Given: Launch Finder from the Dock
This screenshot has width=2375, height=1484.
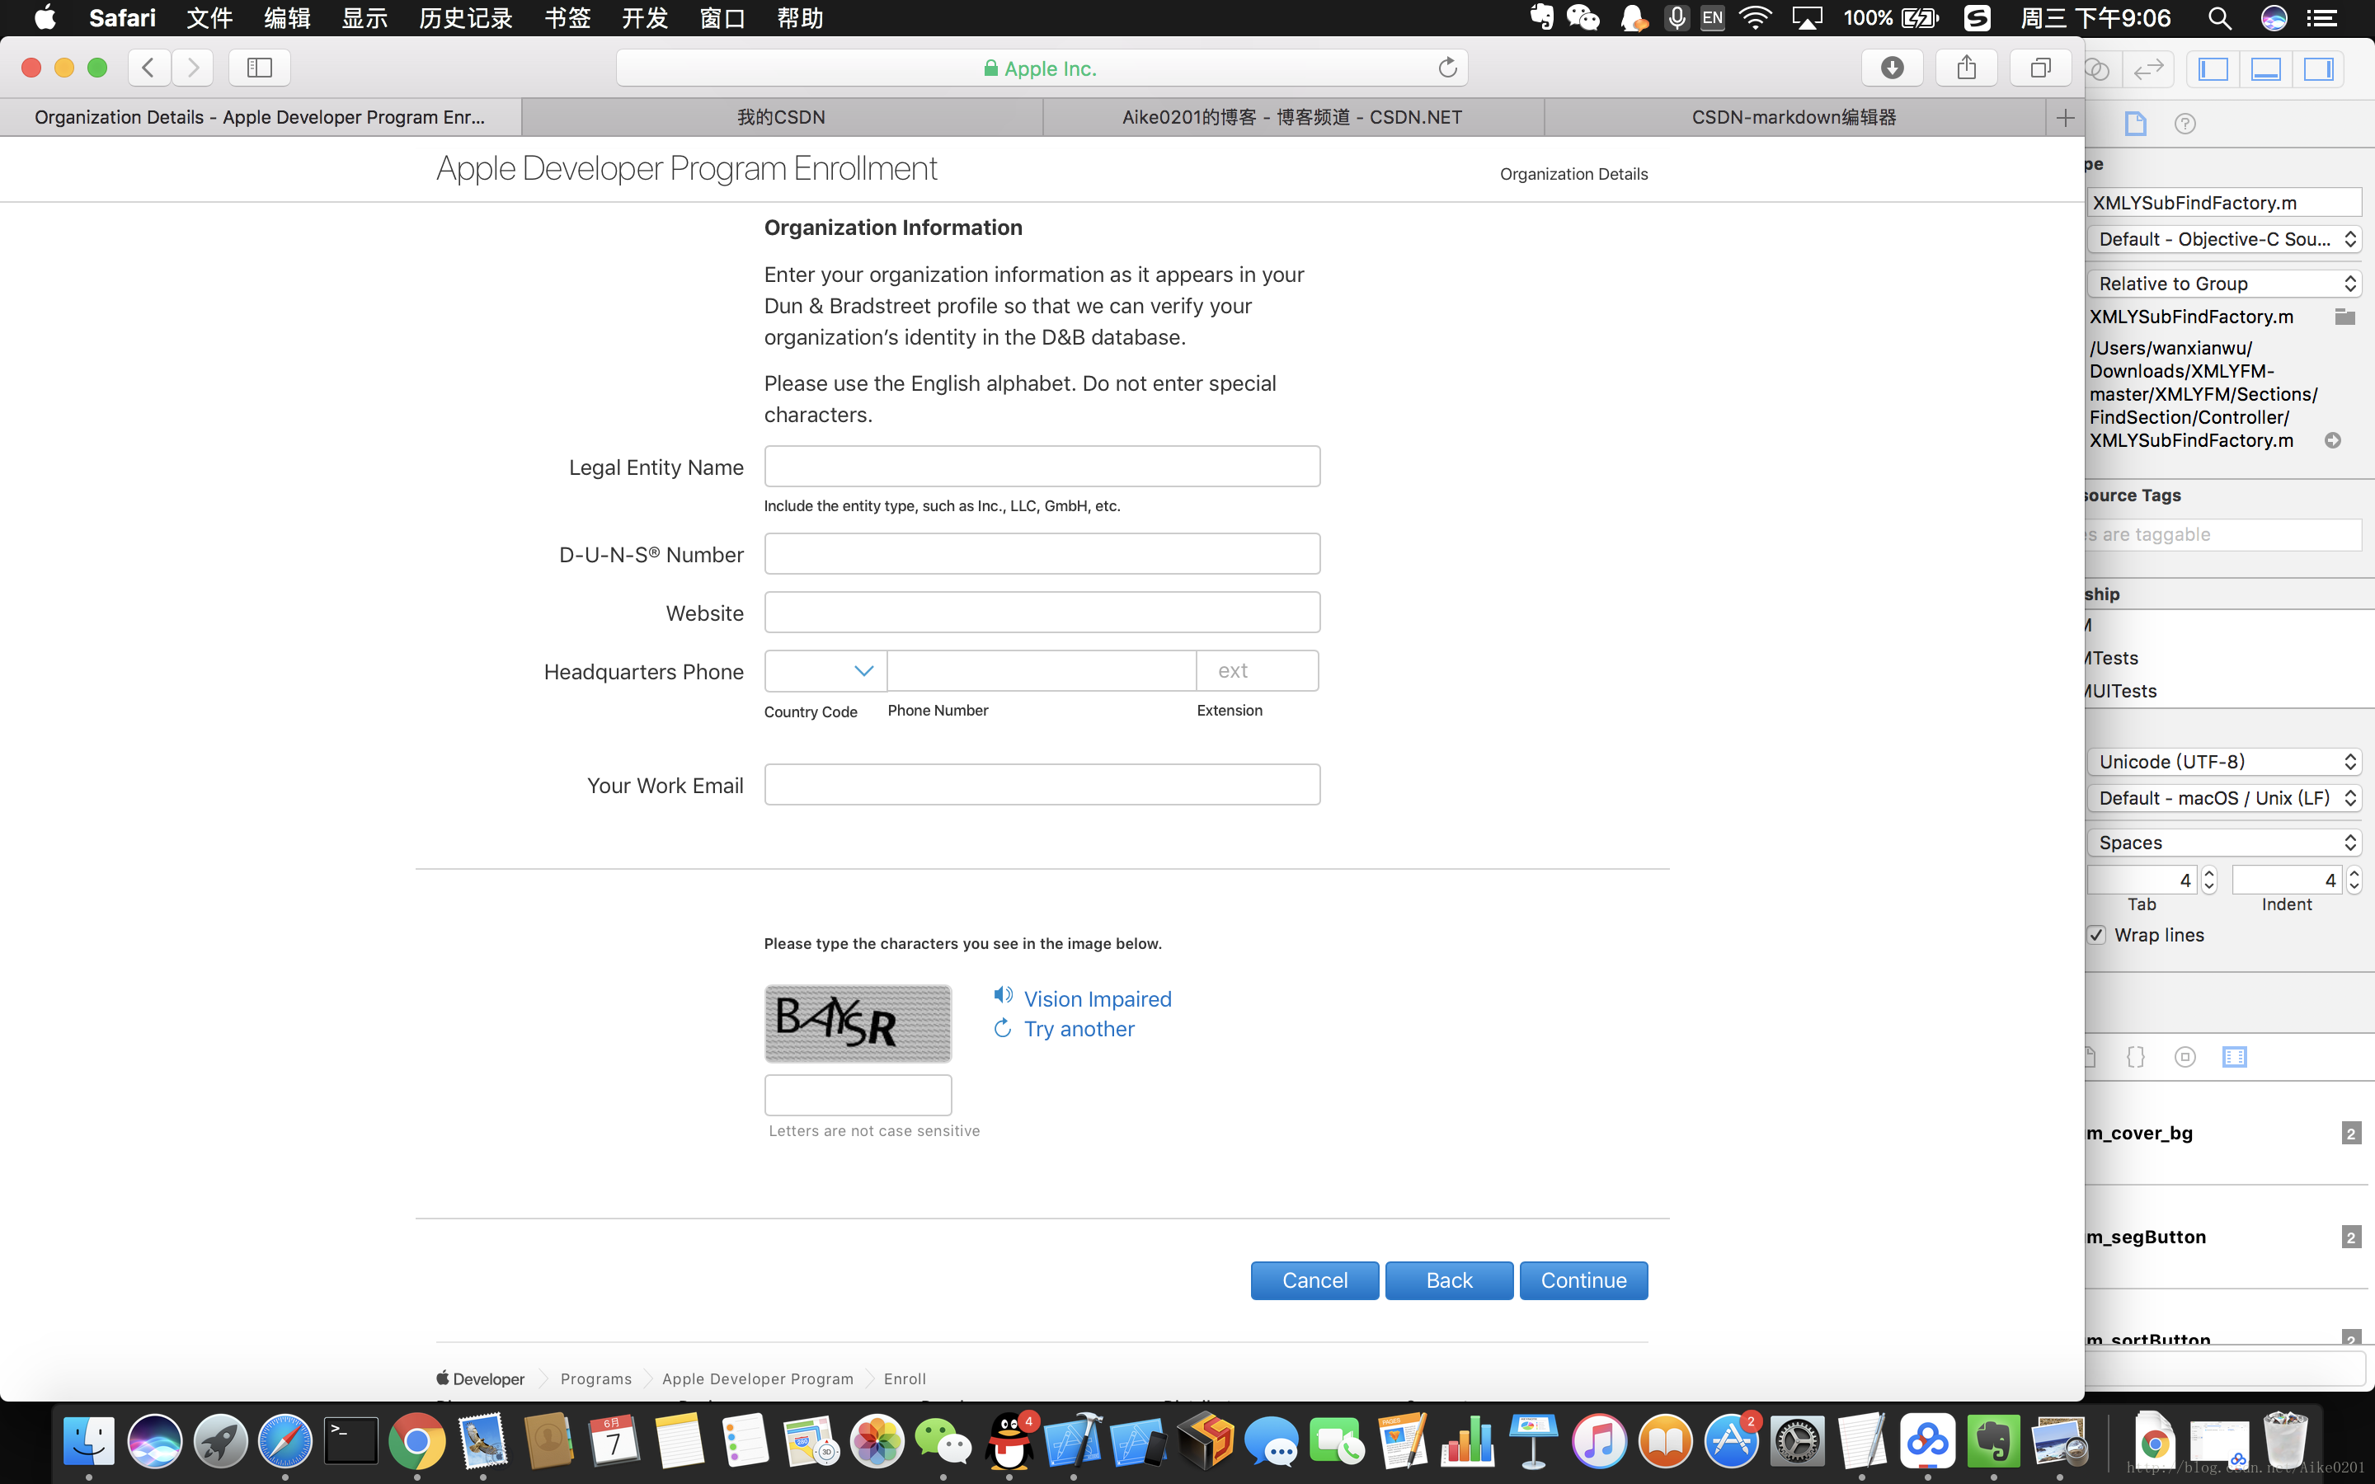Looking at the screenshot, I should [89, 1441].
